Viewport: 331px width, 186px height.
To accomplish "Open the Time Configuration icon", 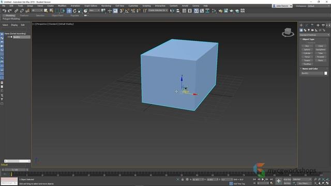I will click(271, 183).
